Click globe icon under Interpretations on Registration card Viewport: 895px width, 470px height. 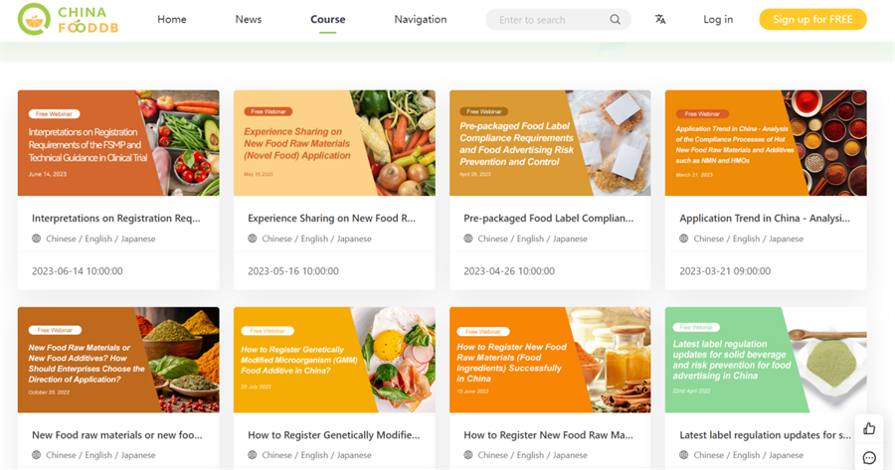[37, 238]
